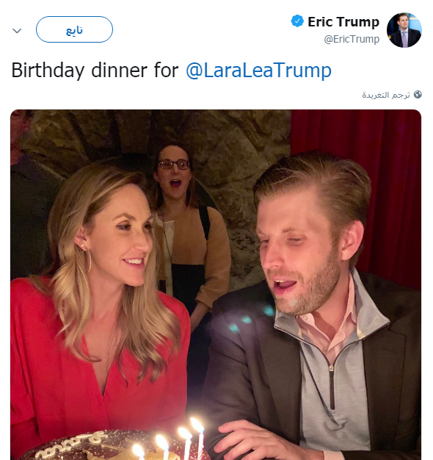Click the woman's gold hoop earring

tap(87, 261)
